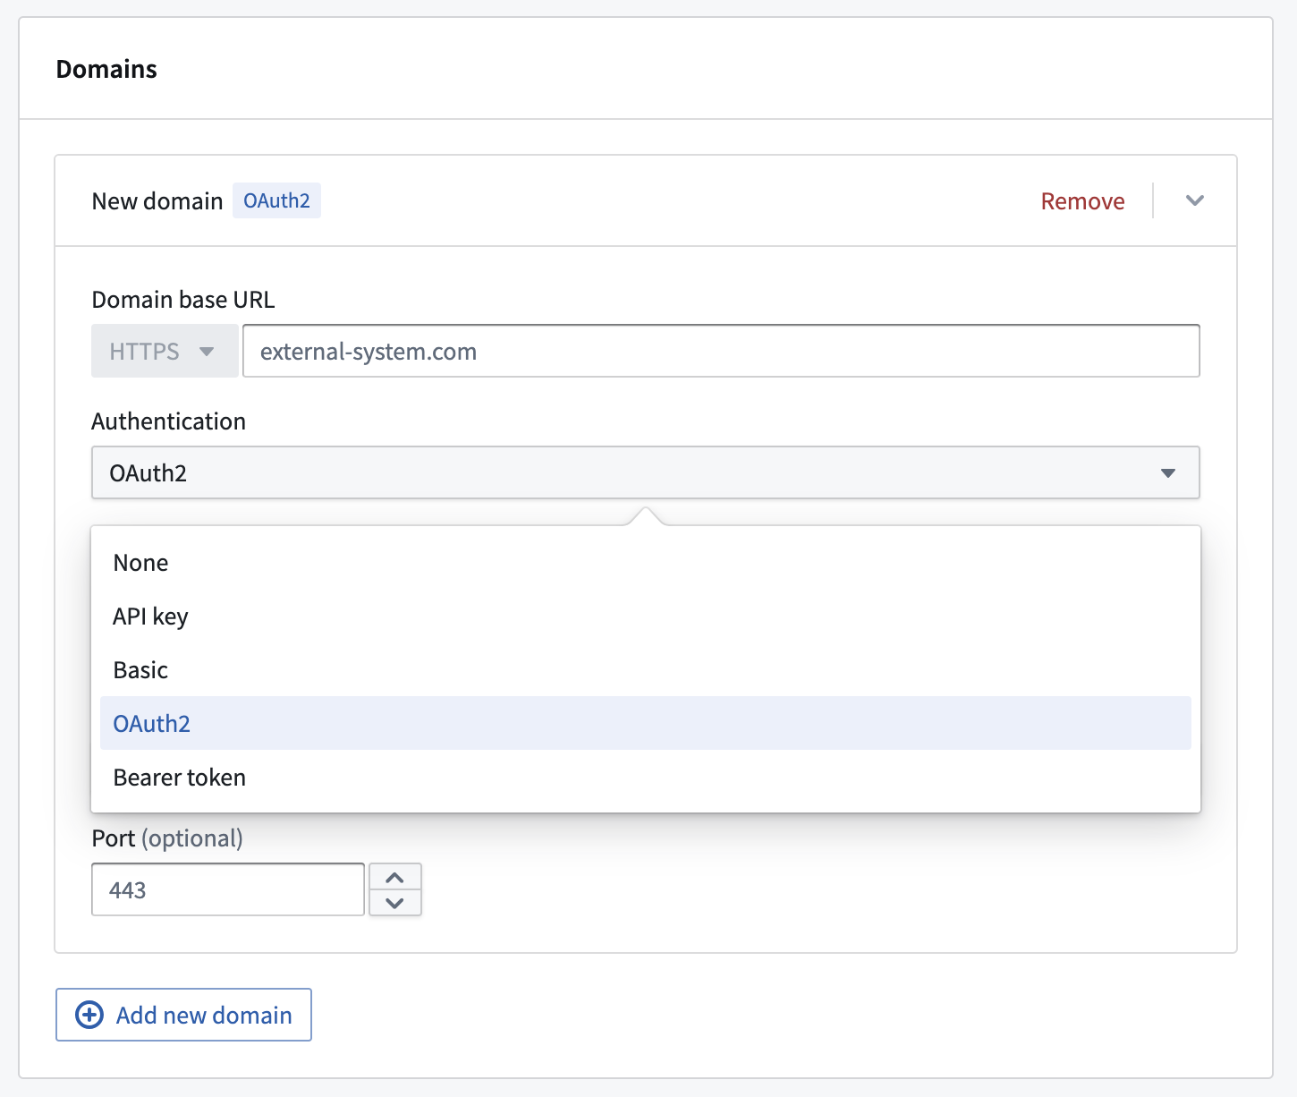
Task: Click the Domain base URL label
Action: 183,300
